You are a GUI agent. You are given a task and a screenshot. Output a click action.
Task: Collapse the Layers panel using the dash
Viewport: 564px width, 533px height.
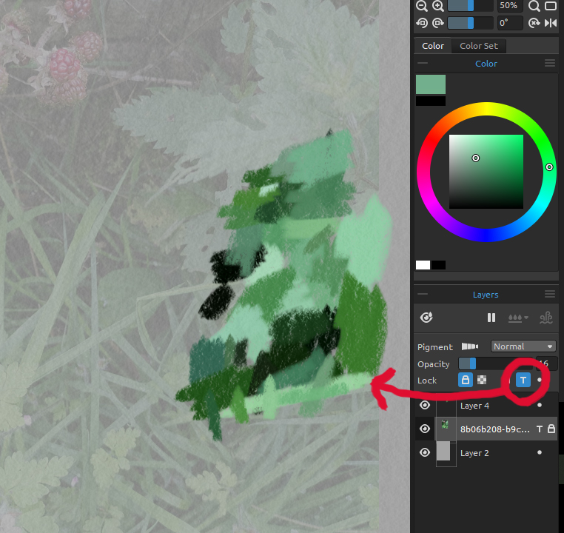click(423, 294)
